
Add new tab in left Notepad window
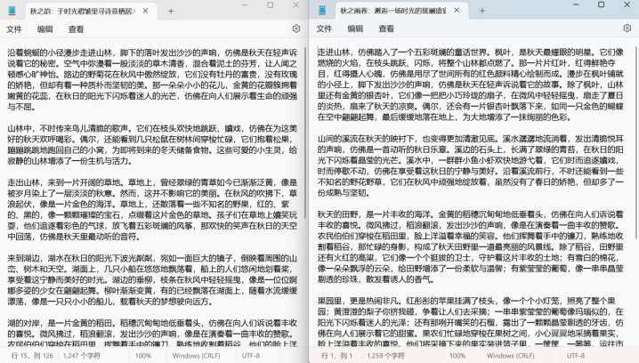click(171, 11)
